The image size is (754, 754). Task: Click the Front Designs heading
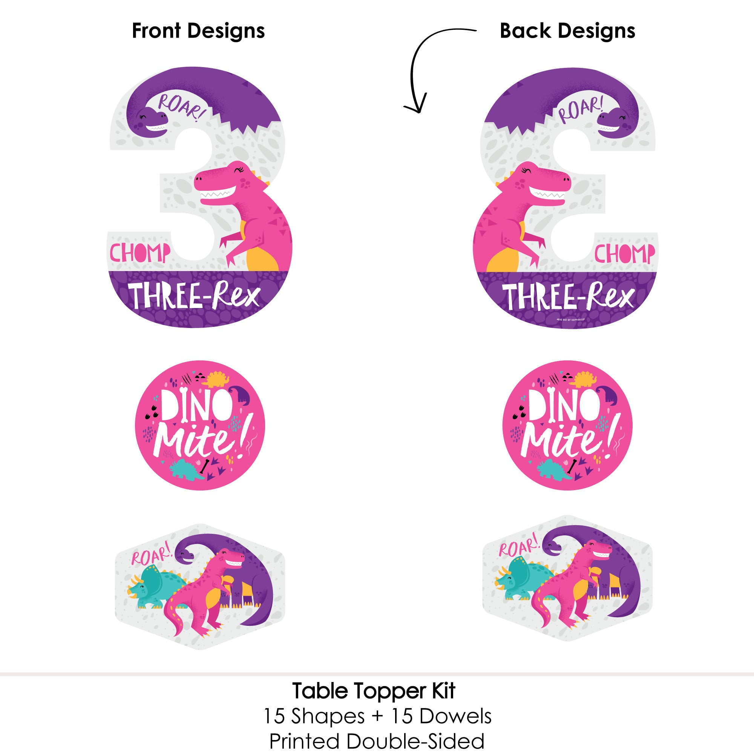click(199, 31)
